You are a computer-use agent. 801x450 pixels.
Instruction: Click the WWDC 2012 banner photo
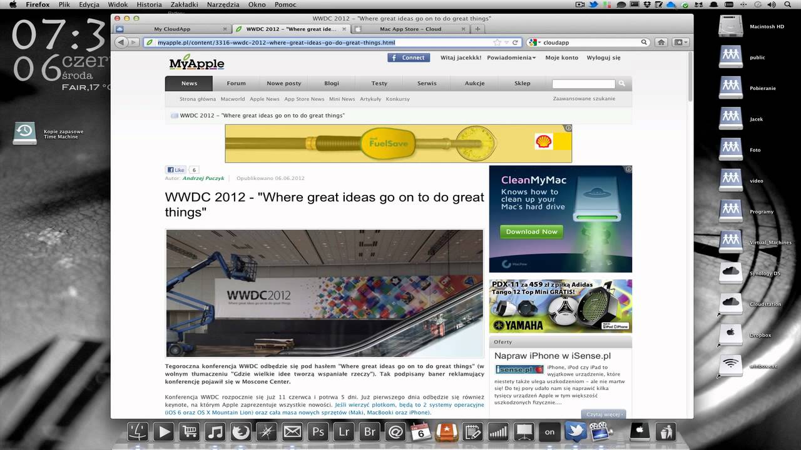(x=324, y=293)
